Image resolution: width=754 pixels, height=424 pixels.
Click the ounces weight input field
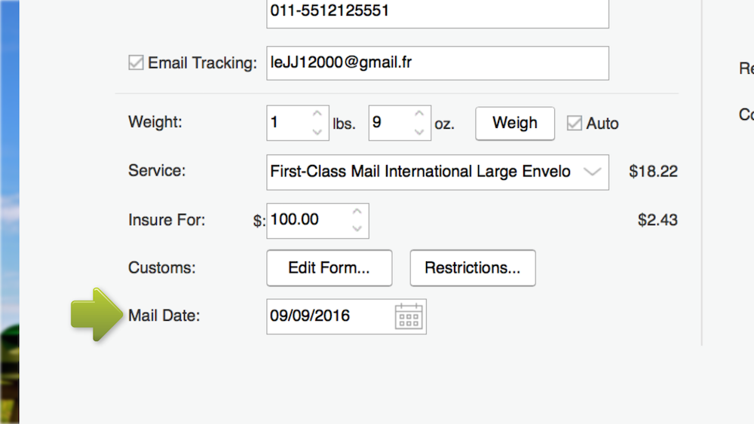pyautogui.click(x=389, y=123)
